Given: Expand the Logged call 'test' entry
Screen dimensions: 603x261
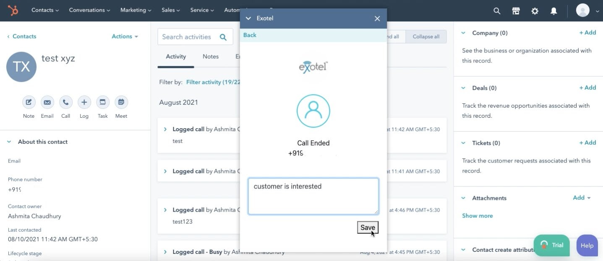Looking at the screenshot, I should coord(165,129).
